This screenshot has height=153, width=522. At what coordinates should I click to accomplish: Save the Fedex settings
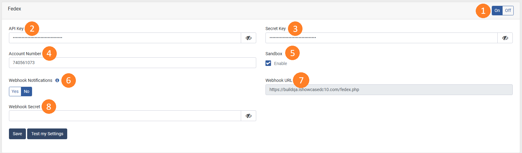17,134
